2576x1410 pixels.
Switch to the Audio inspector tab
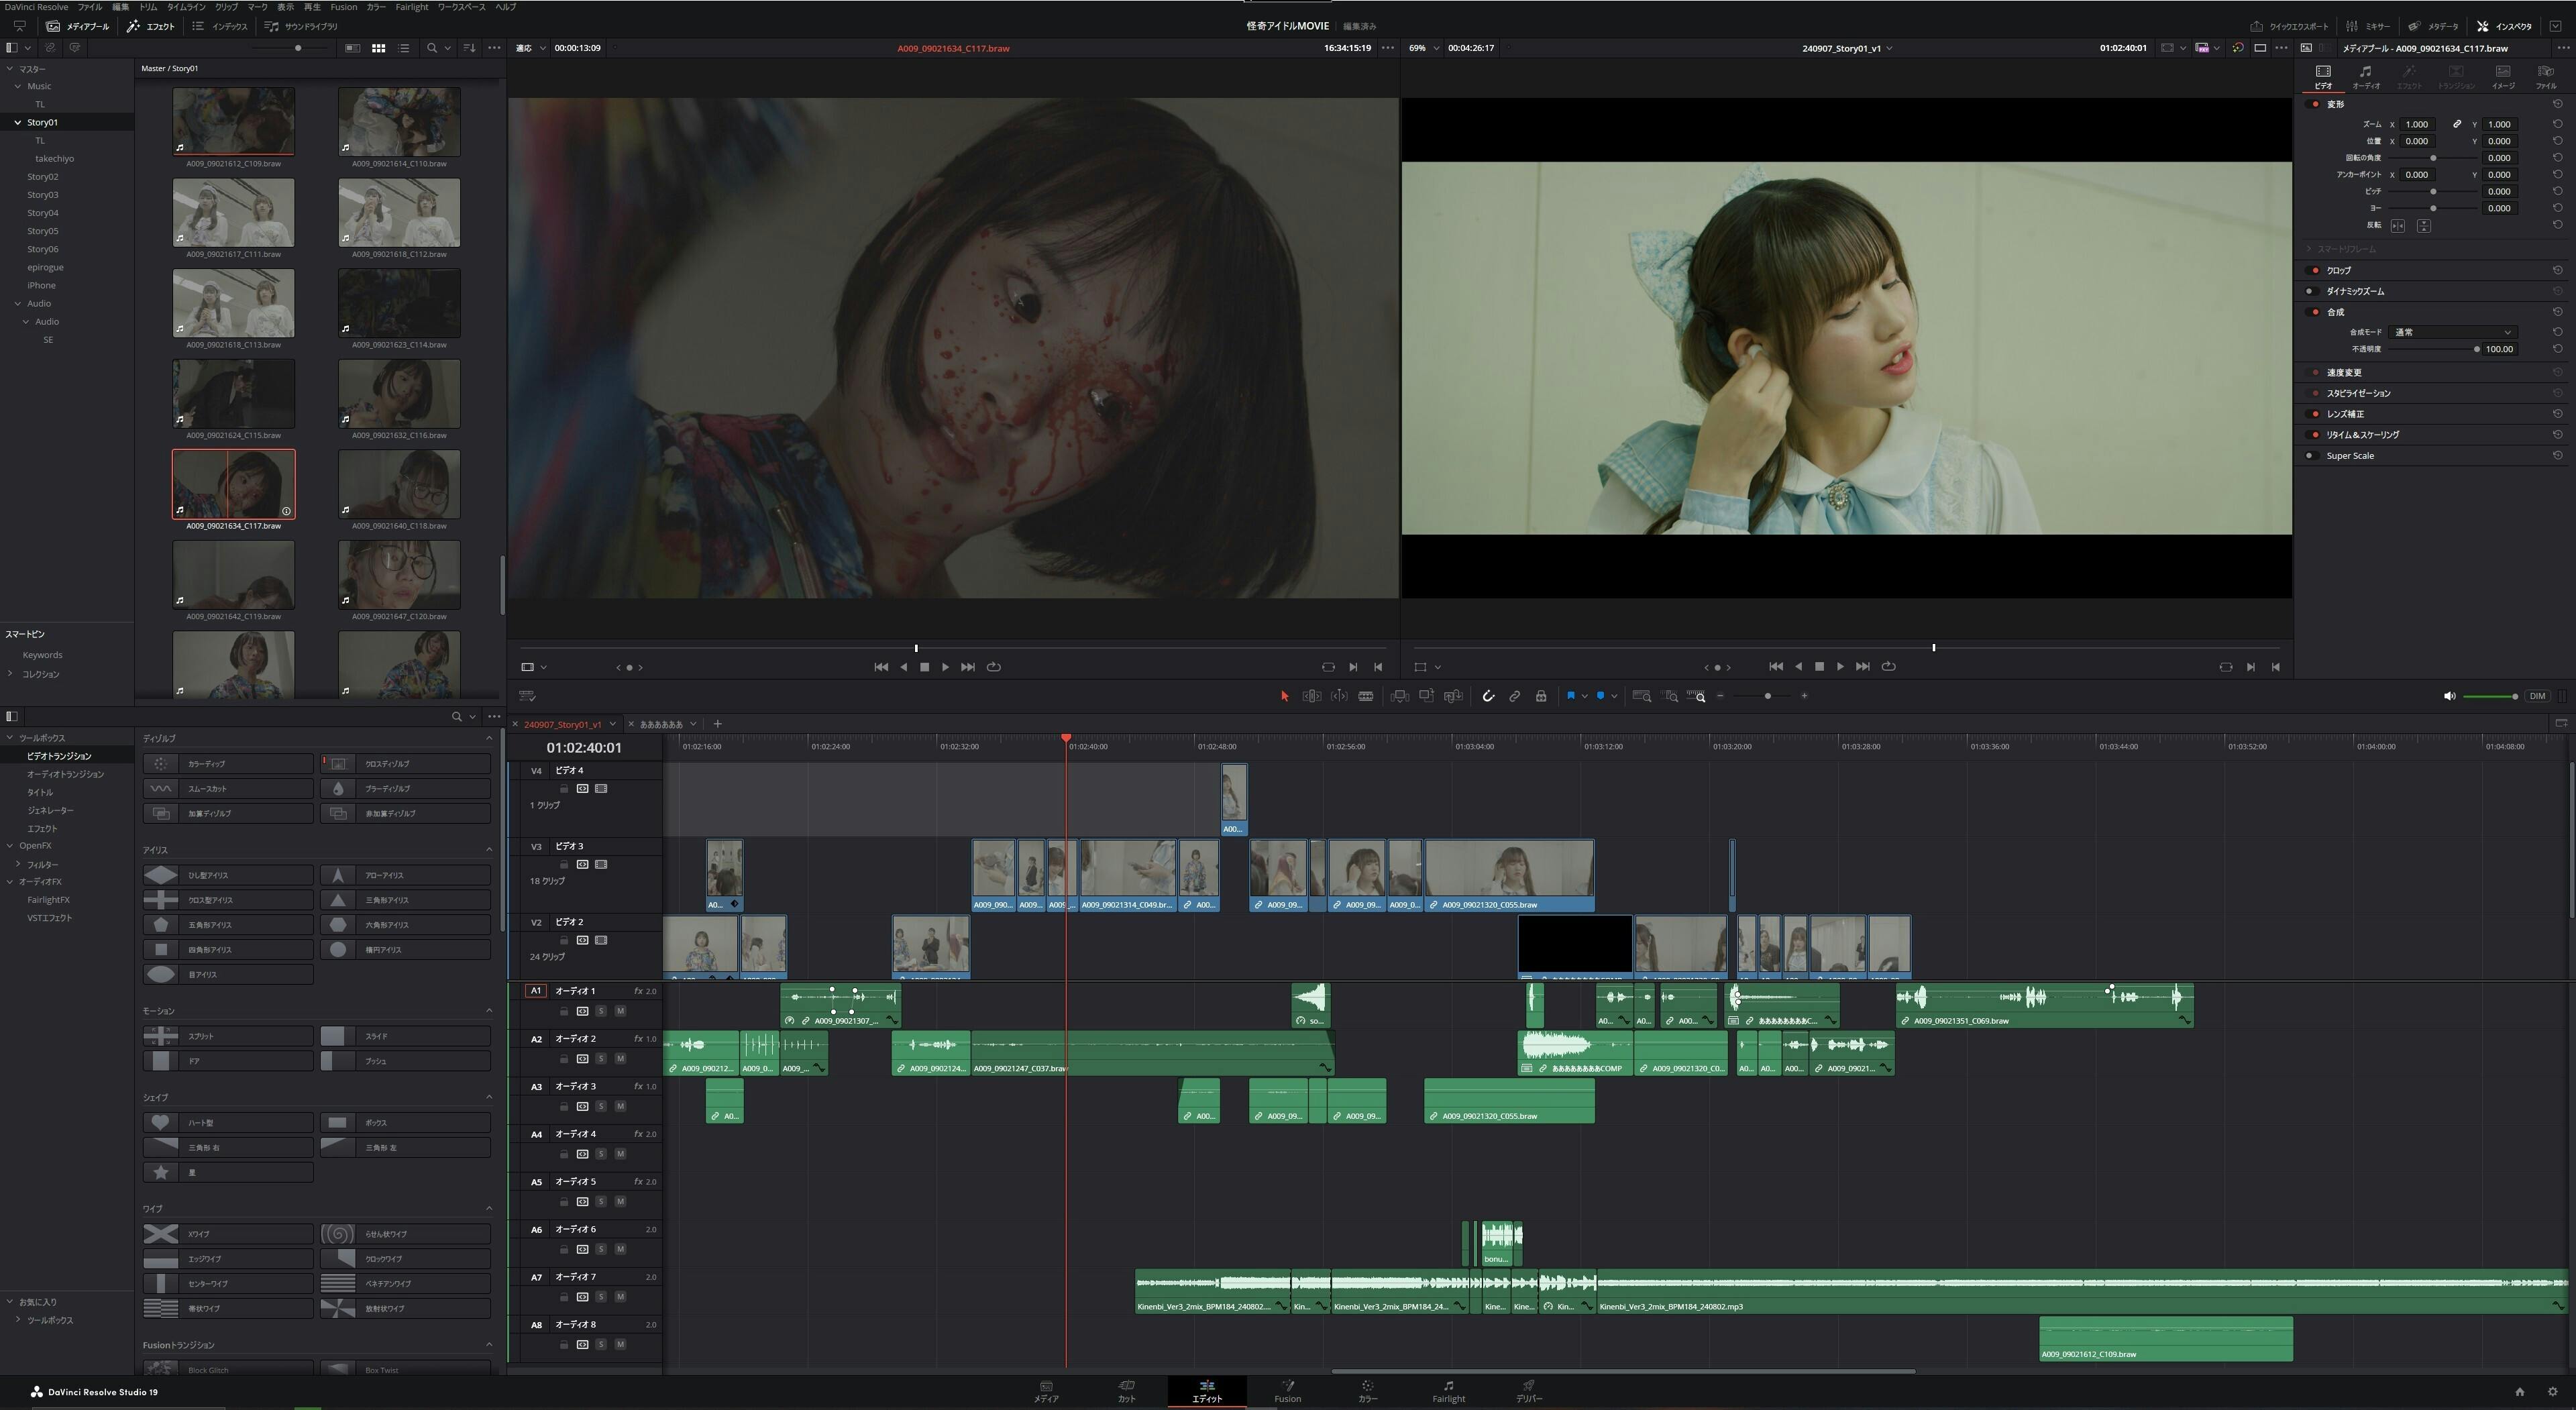pyautogui.click(x=2365, y=76)
